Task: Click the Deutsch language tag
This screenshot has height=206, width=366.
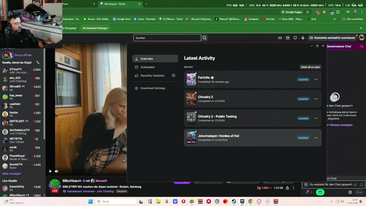Action: 122,191
